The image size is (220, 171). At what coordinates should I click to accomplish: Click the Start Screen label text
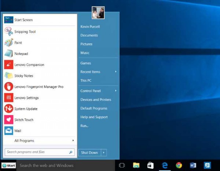point(23,20)
